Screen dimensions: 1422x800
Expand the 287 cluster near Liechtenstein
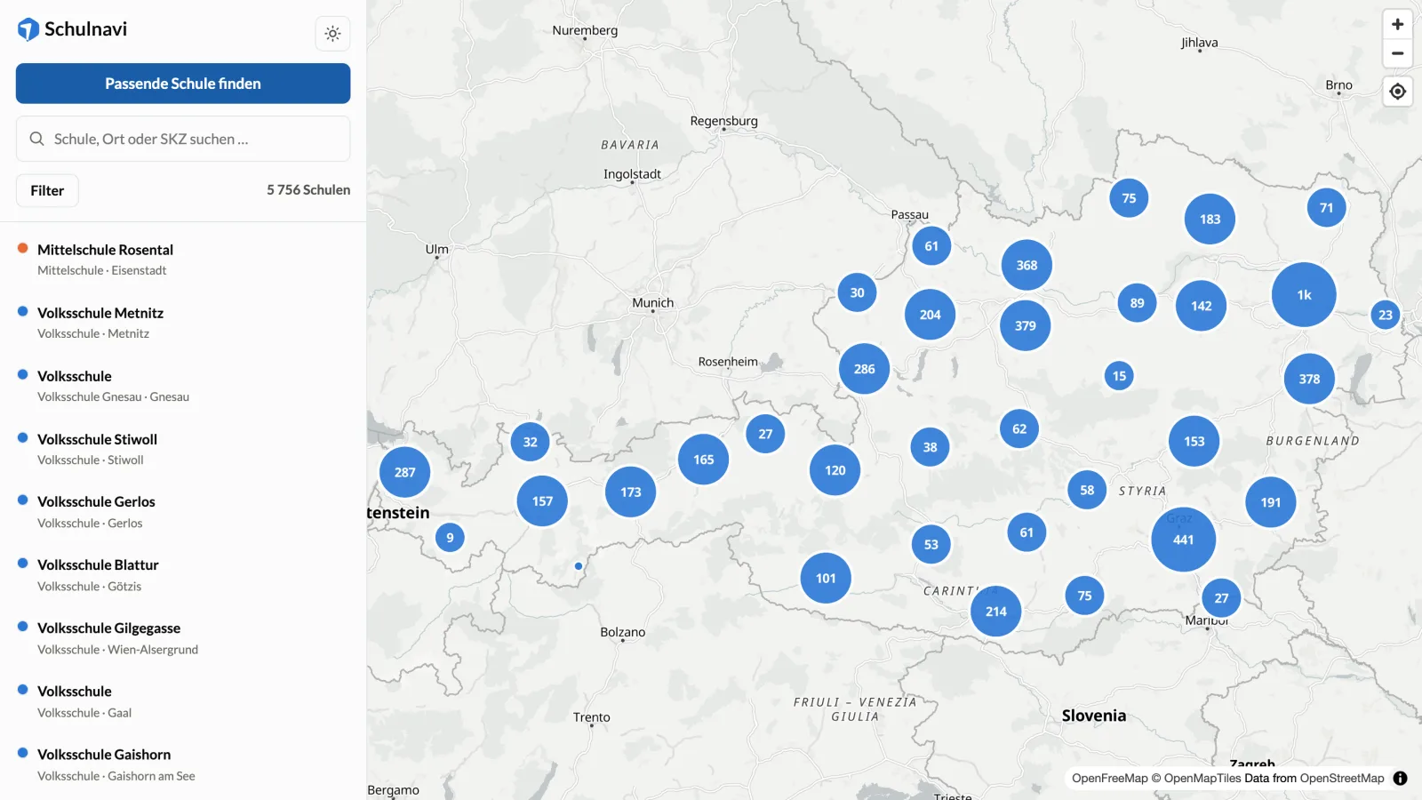tap(404, 472)
